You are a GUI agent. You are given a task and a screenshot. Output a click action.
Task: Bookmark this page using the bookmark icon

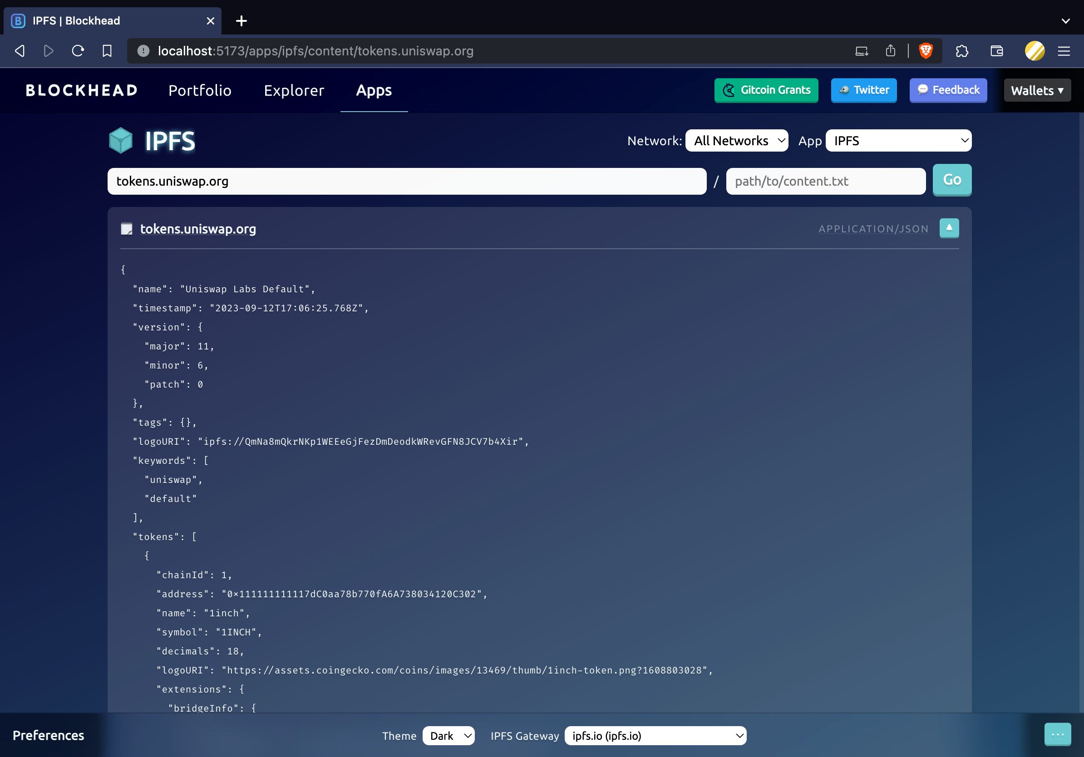pos(107,51)
